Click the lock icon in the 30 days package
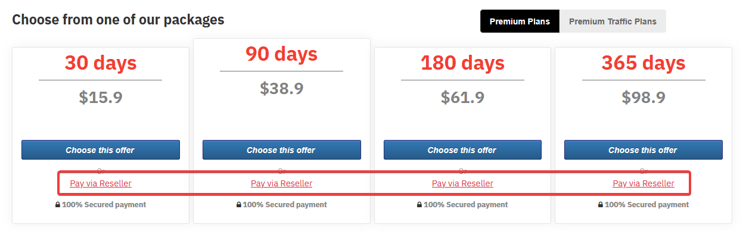 click(x=57, y=205)
